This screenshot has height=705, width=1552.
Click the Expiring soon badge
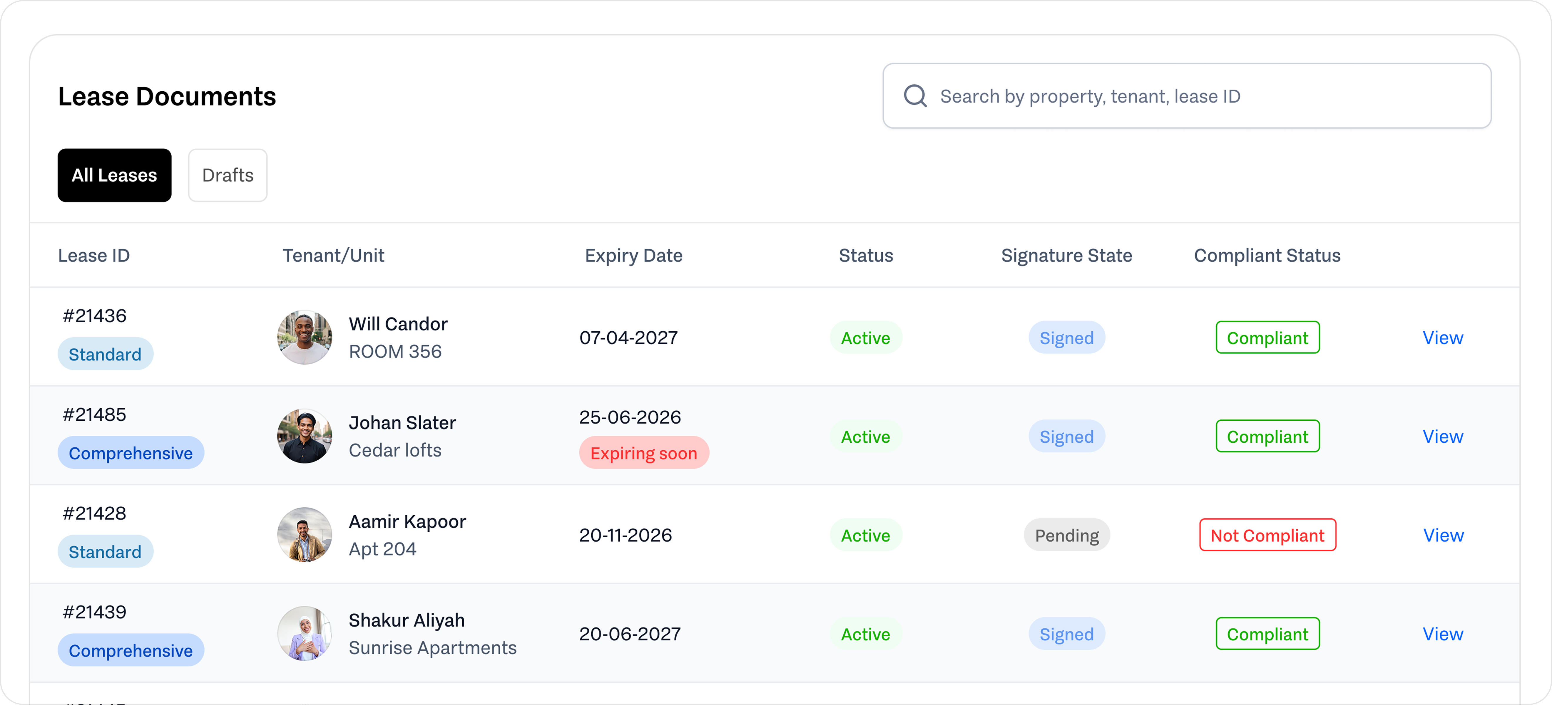click(x=644, y=453)
